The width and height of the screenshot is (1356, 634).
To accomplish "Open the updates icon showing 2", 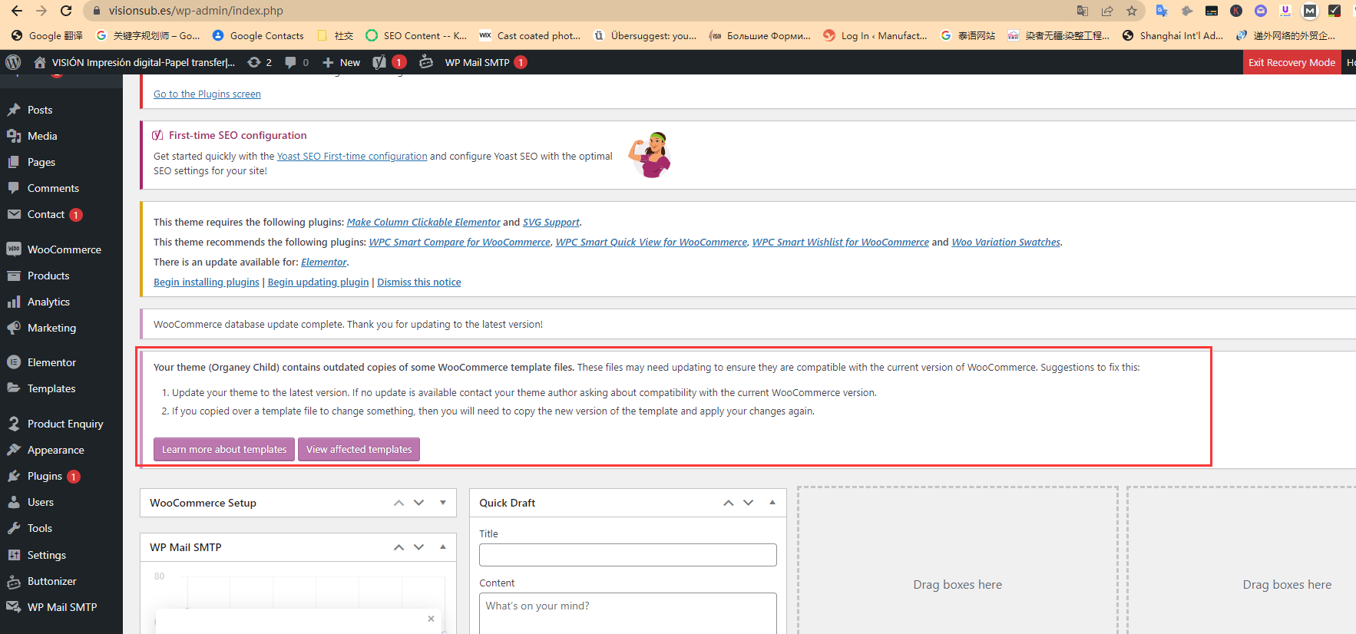I will pyautogui.click(x=260, y=62).
